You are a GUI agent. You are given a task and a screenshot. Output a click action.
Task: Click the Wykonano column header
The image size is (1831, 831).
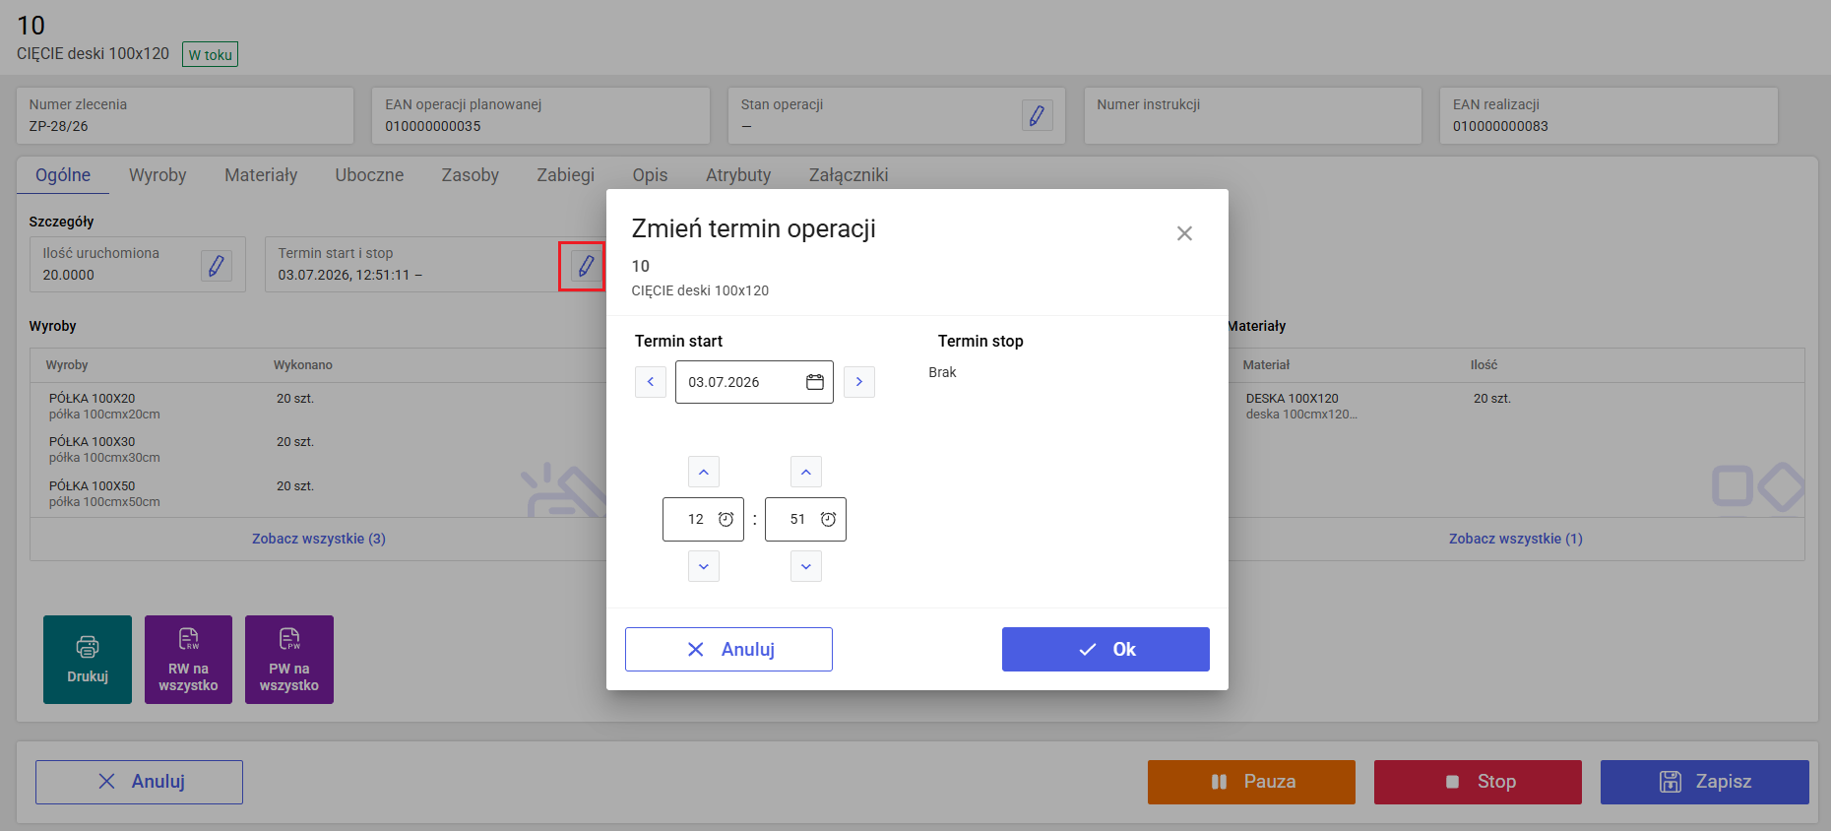point(303,365)
